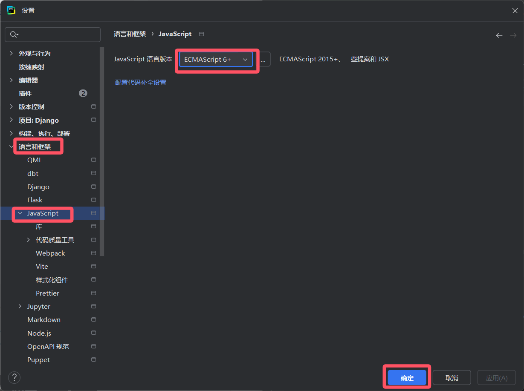Click project-level icon next to JavaScript breadcrumb
This screenshot has width=524, height=391.
[202, 34]
